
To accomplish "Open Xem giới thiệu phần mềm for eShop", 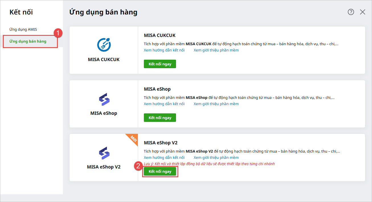I will pos(216,104).
